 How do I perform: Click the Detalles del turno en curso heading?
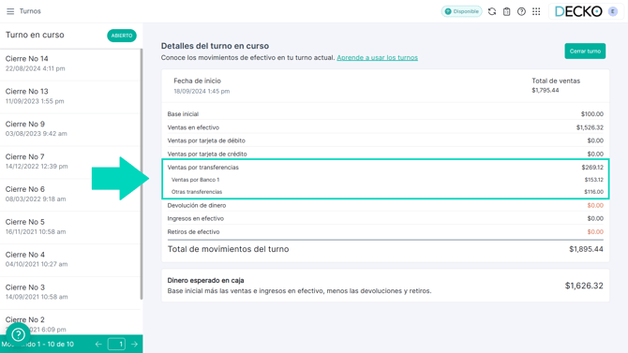215,46
